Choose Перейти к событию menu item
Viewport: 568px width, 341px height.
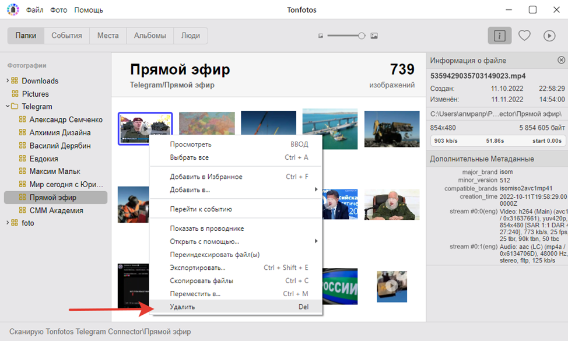[x=236, y=209]
